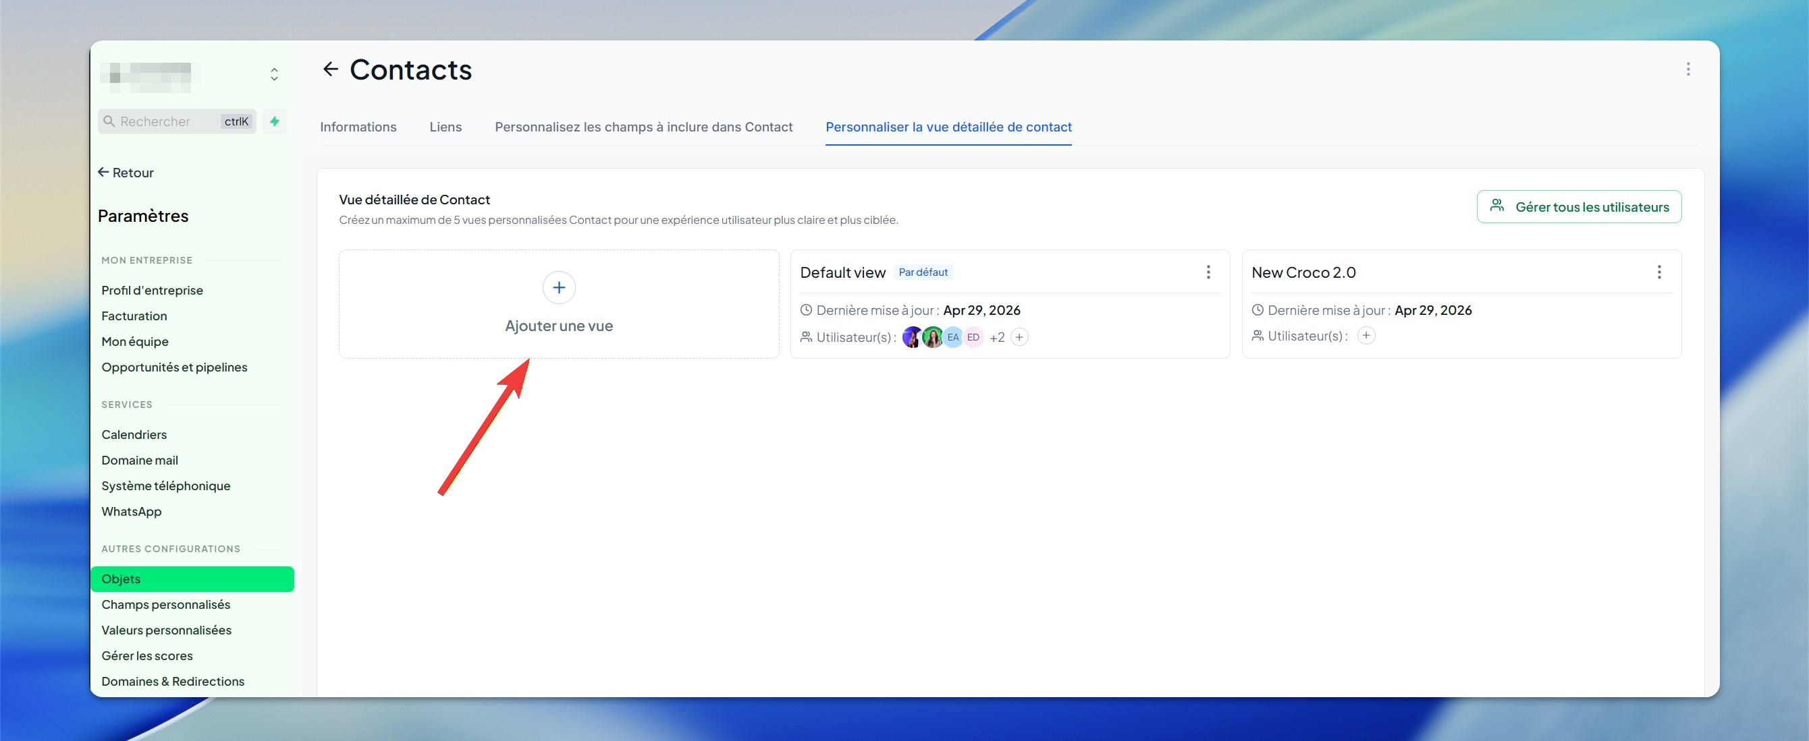This screenshot has width=1809, height=741.
Task: Expand the workspace switcher chevrons
Action: click(x=274, y=74)
